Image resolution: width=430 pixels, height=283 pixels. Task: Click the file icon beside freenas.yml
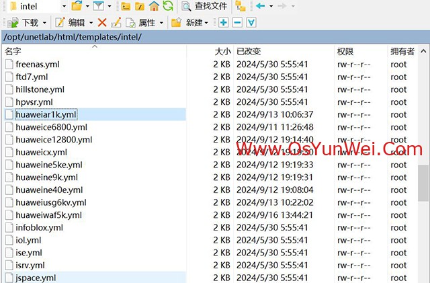9,65
